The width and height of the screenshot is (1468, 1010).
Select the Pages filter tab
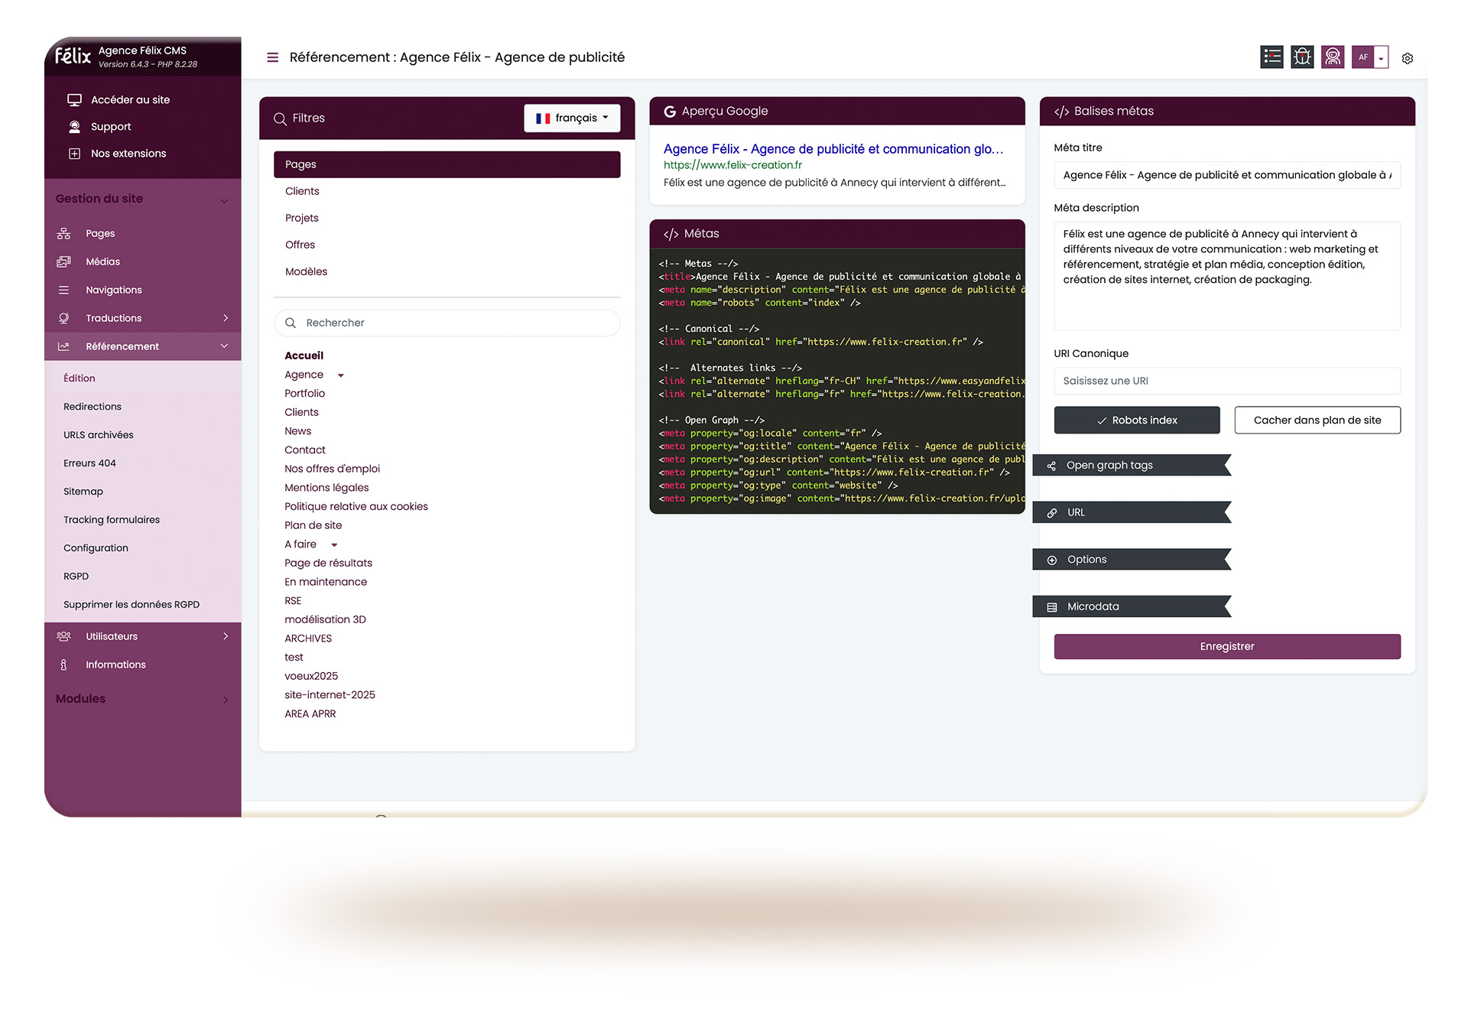447,165
